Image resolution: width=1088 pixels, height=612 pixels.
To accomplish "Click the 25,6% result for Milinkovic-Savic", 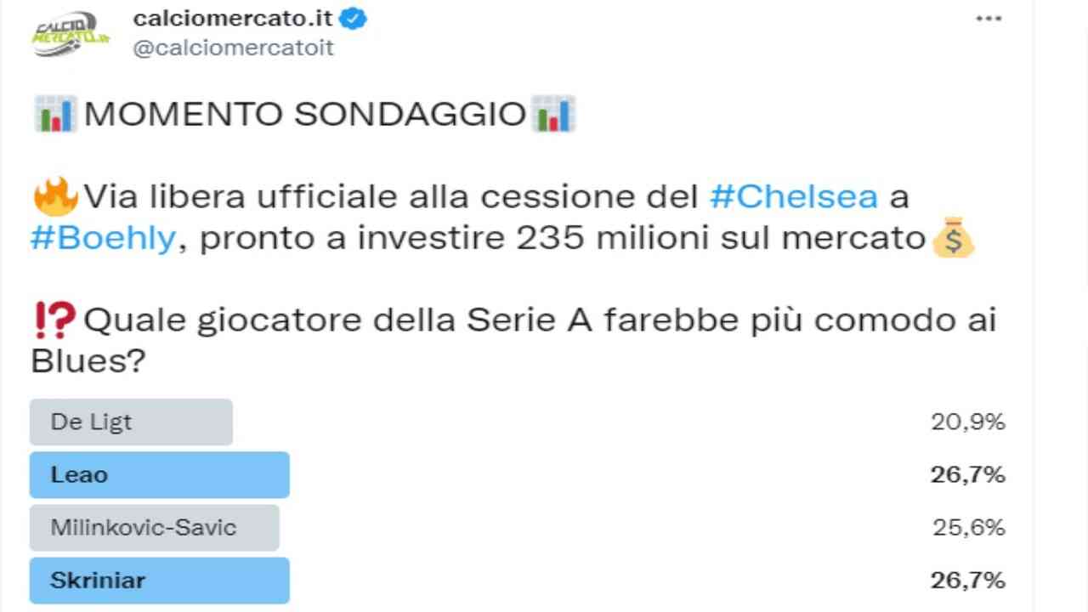I will [968, 528].
